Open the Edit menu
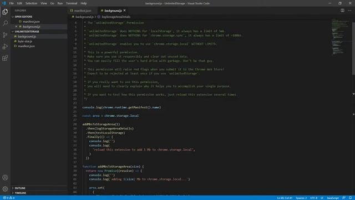 coord(20,3)
